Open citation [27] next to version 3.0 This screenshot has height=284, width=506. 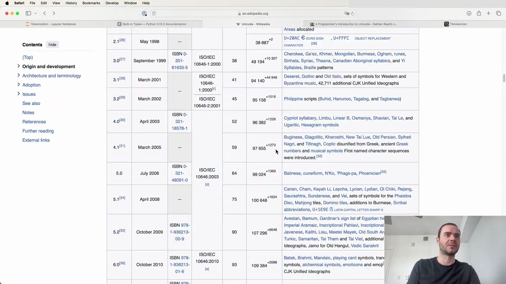[122, 59]
